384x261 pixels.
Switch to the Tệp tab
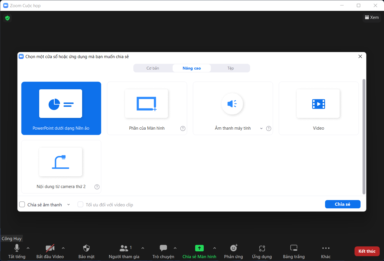coord(230,68)
